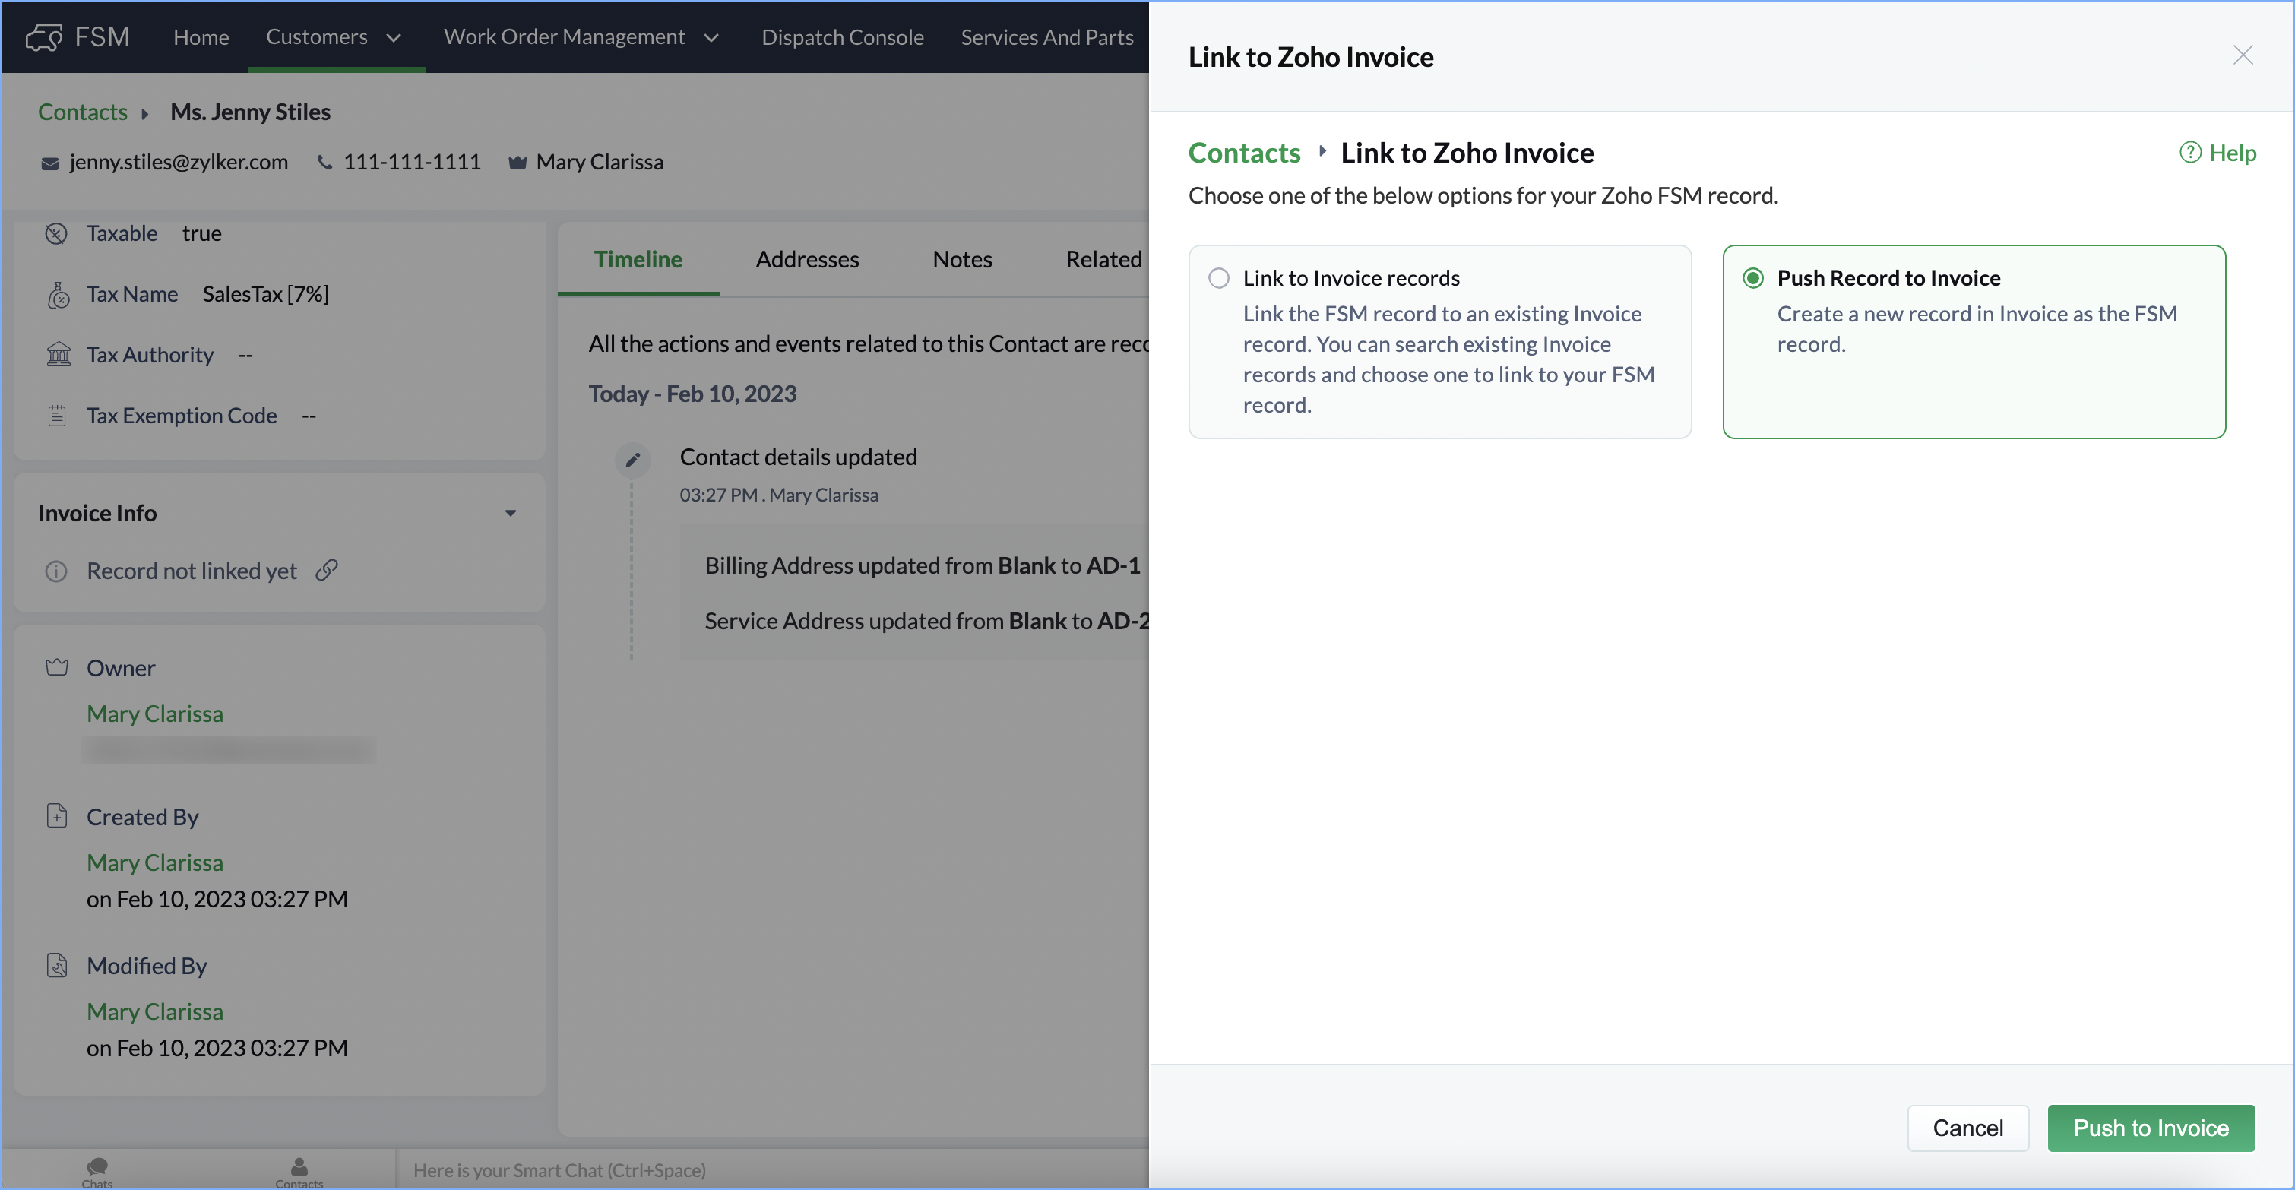Open Mary Clarissa link under Created By
The width and height of the screenshot is (2295, 1190).
coord(154,862)
